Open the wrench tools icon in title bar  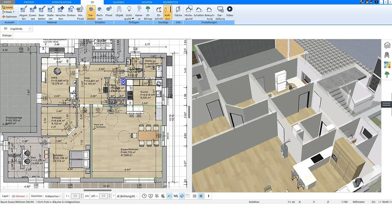click(x=362, y=2)
